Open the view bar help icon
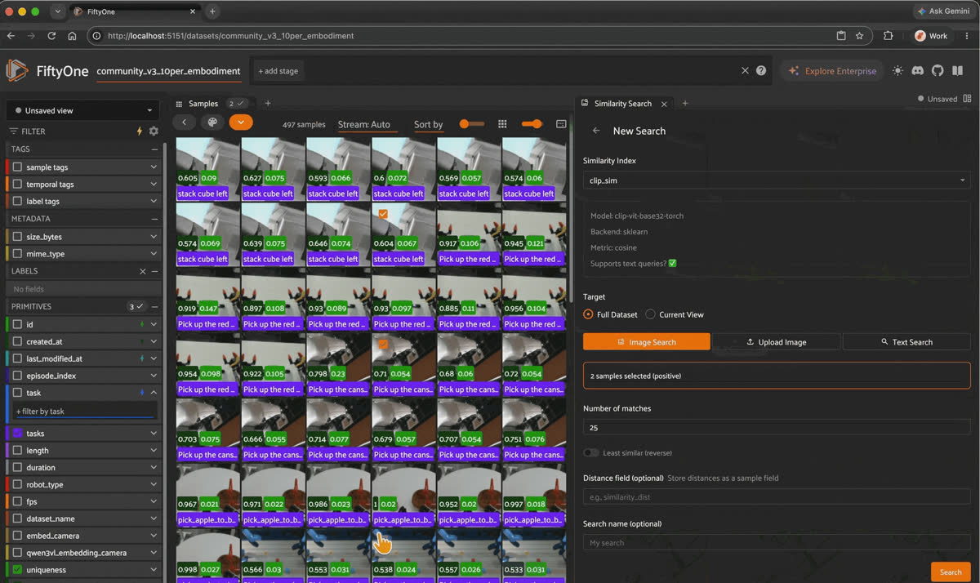Image resolution: width=980 pixels, height=583 pixels. (x=761, y=71)
